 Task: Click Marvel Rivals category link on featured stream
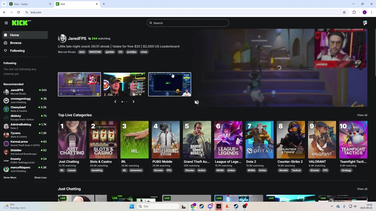point(67,52)
